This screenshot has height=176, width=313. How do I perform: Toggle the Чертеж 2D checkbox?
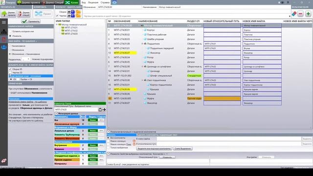(x=10, y=73)
